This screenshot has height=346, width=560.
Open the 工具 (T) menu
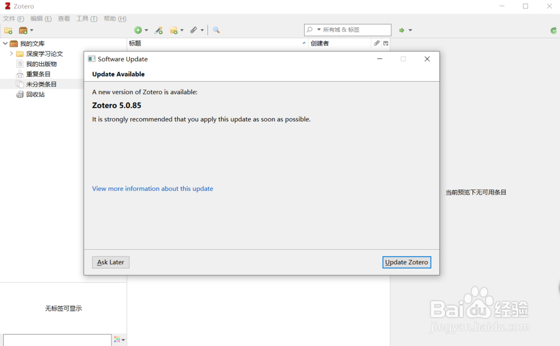pos(87,18)
